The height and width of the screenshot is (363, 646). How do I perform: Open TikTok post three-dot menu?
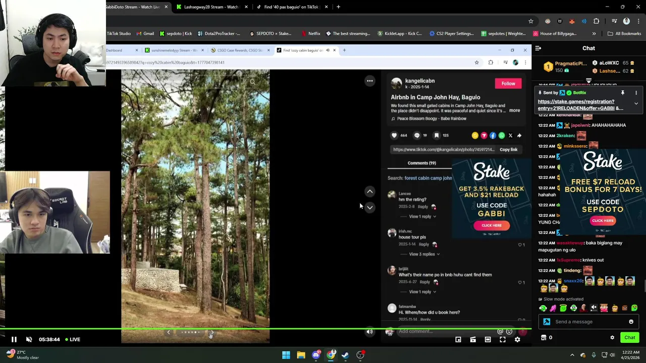click(370, 81)
